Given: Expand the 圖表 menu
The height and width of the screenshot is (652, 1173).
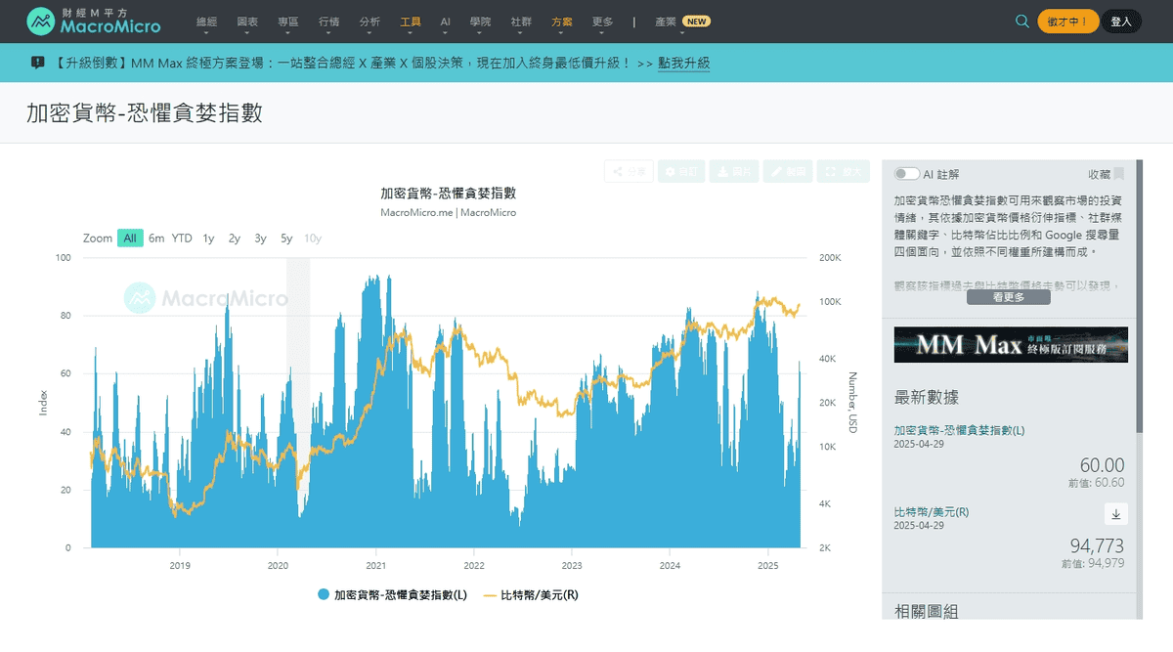Looking at the screenshot, I should click(x=248, y=21).
